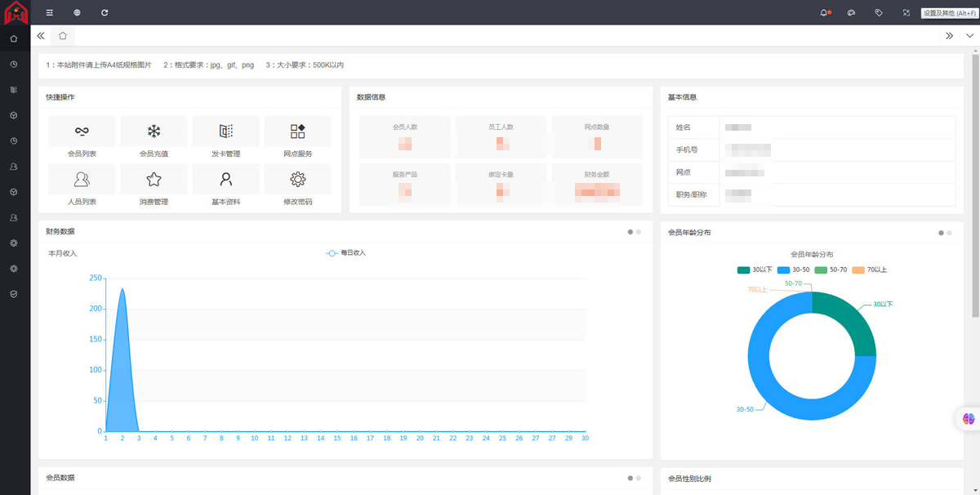Screen dimensions: 980x495
Task: Select the home tab in tab bar
Action: click(x=63, y=36)
